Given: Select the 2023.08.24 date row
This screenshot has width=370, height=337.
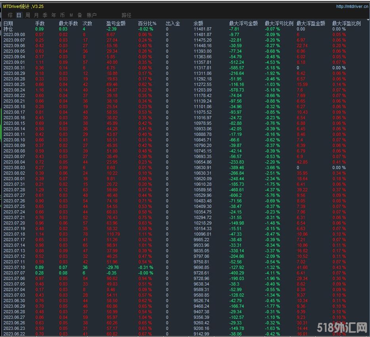Looking at the screenshot, I should tap(14, 90).
